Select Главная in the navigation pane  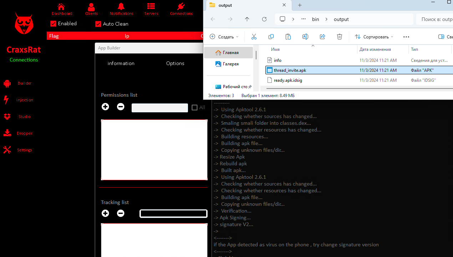228,53
